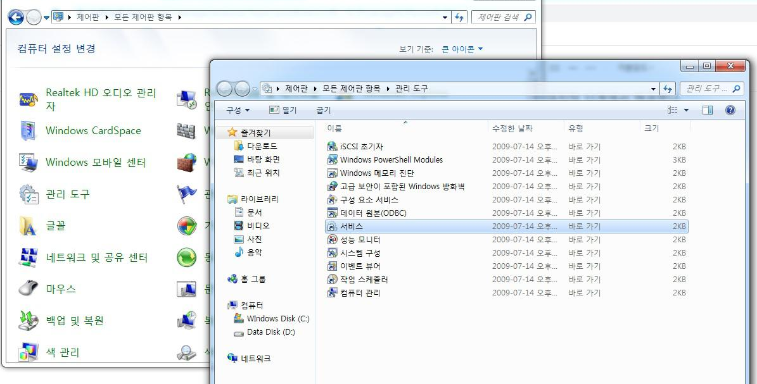Click the 굽기 toolbar button
The height and width of the screenshot is (384, 757).
[324, 110]
